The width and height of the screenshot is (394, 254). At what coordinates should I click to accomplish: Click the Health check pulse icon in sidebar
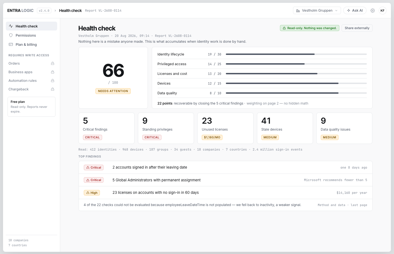tap(11, 26)
